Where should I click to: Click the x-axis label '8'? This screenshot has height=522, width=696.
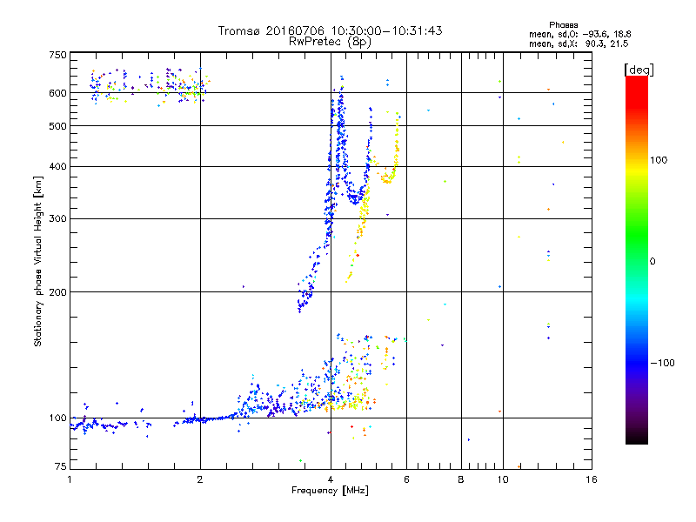(461, 479)
